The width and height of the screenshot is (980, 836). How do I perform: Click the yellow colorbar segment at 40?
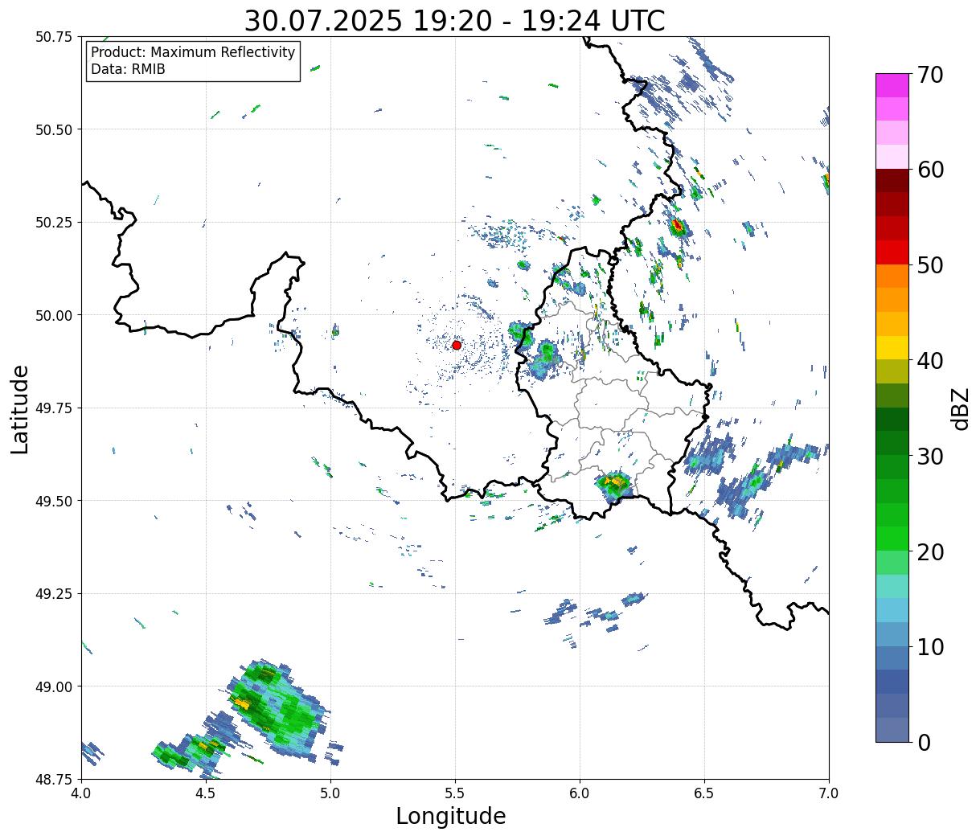(x=892, y=348)
